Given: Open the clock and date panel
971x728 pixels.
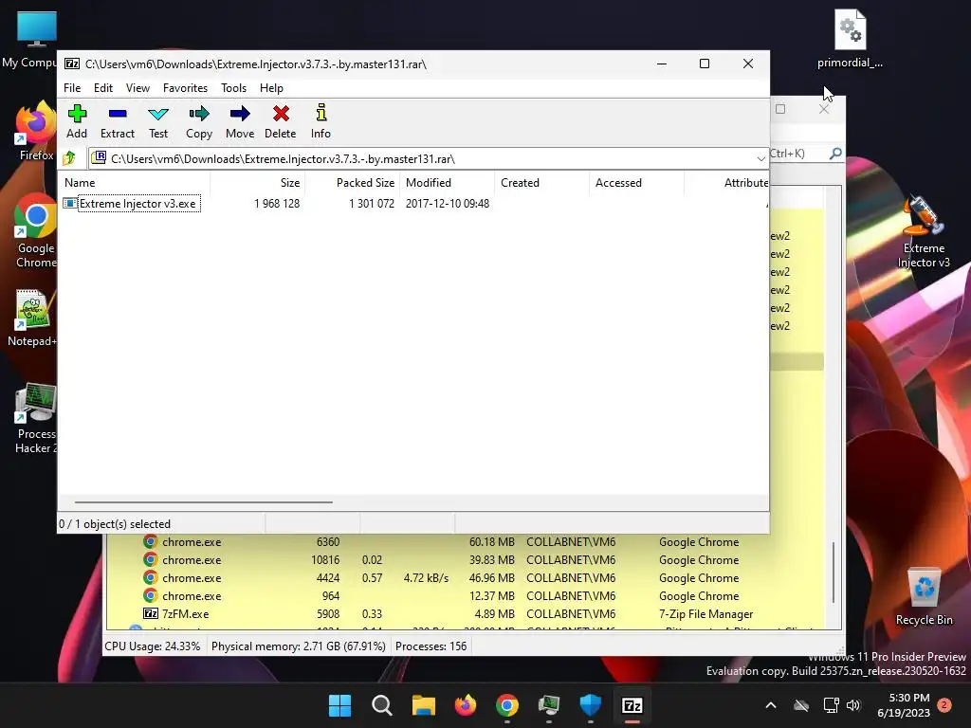Looking at the screenshot, I should (904, 705).
